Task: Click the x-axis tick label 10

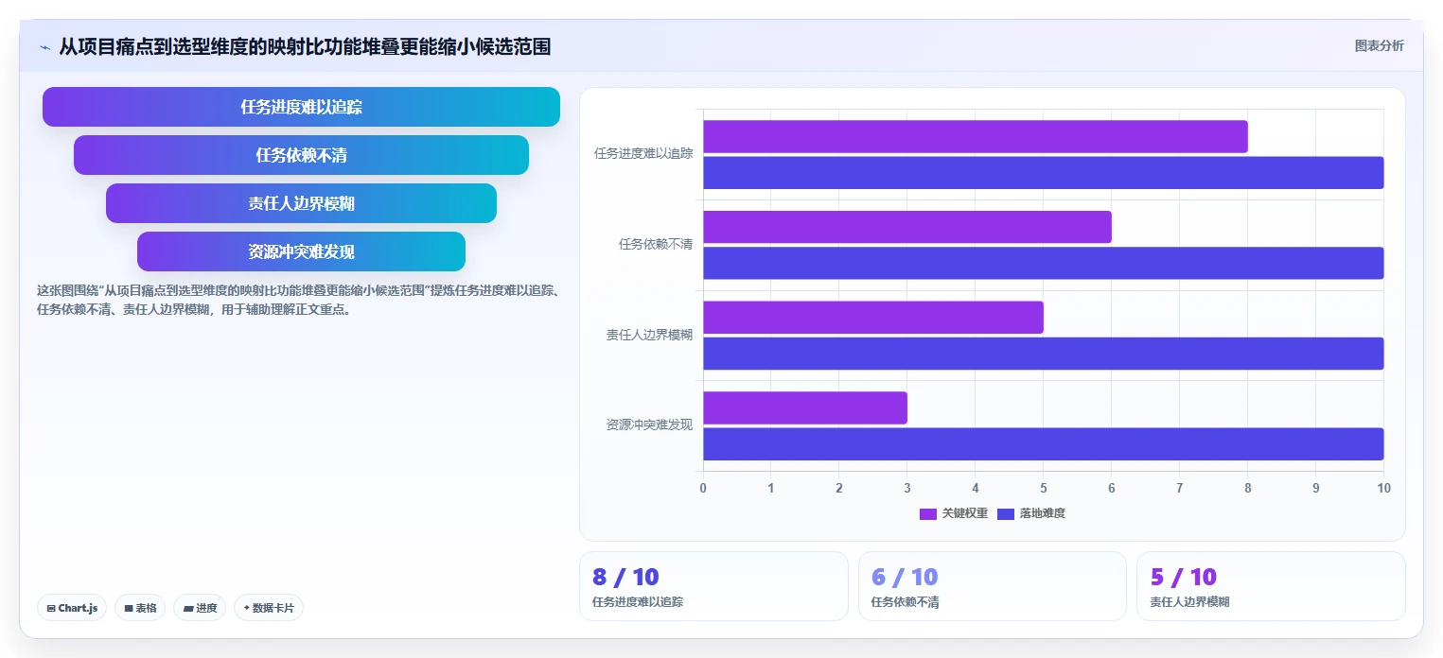Action: [1384, 488]
